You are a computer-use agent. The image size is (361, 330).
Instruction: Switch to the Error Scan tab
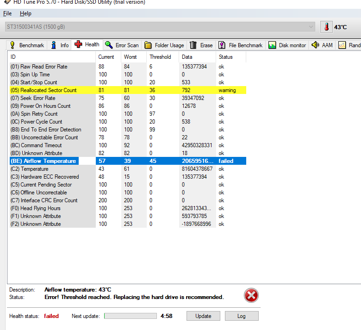point(122,45)
